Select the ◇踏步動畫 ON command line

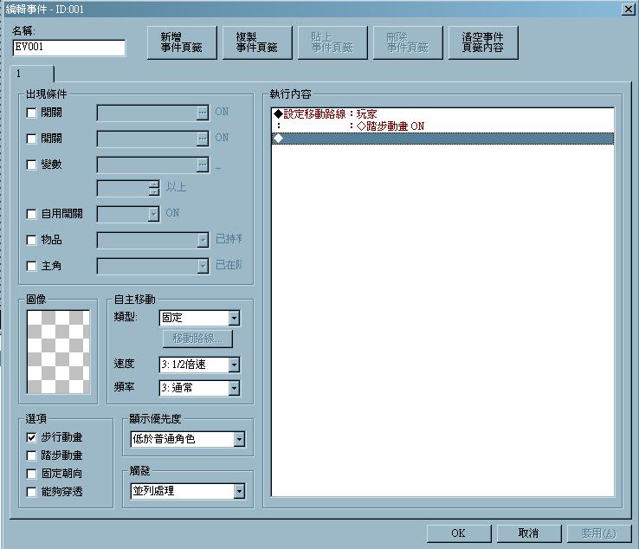coord(442,126)
